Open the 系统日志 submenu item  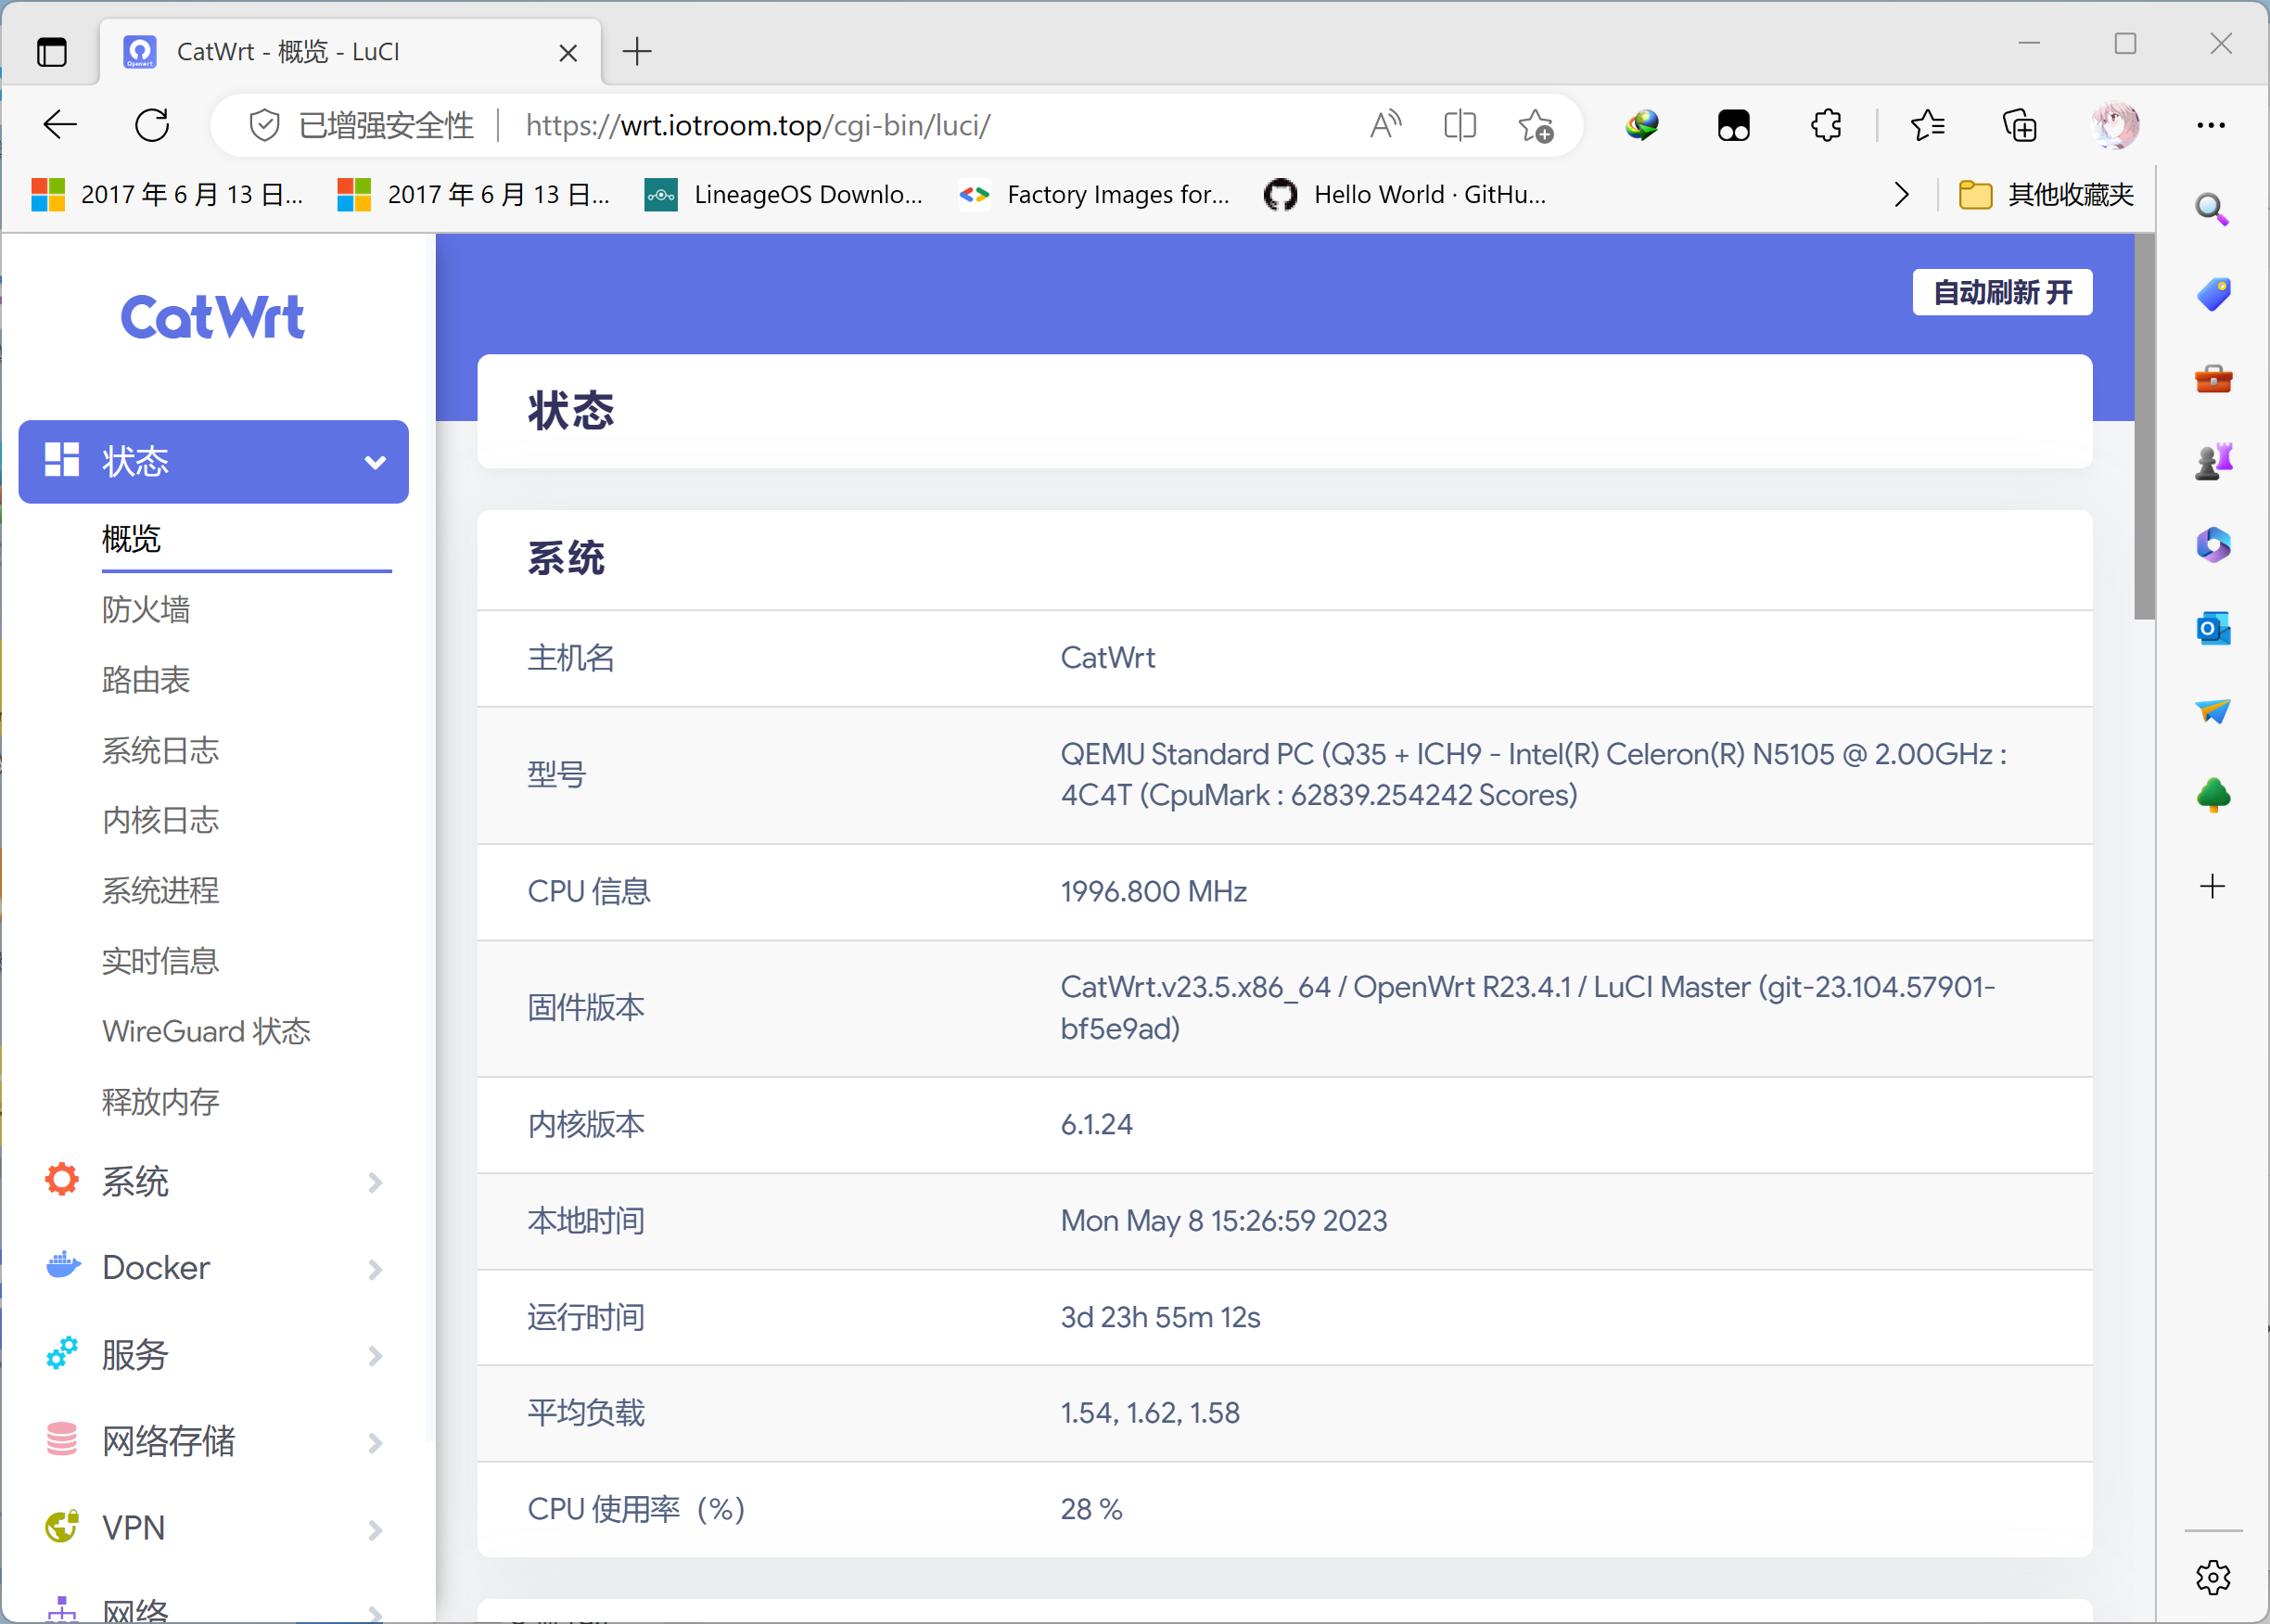pyautogui.click(x=159, y=750)
